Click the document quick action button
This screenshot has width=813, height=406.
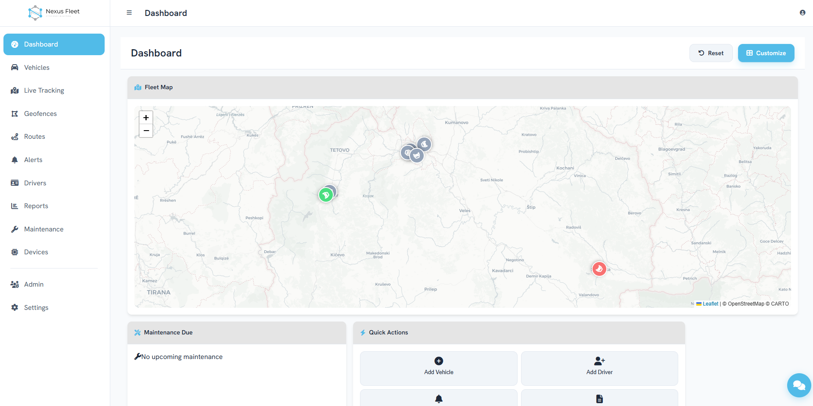[x=599, y=398]
